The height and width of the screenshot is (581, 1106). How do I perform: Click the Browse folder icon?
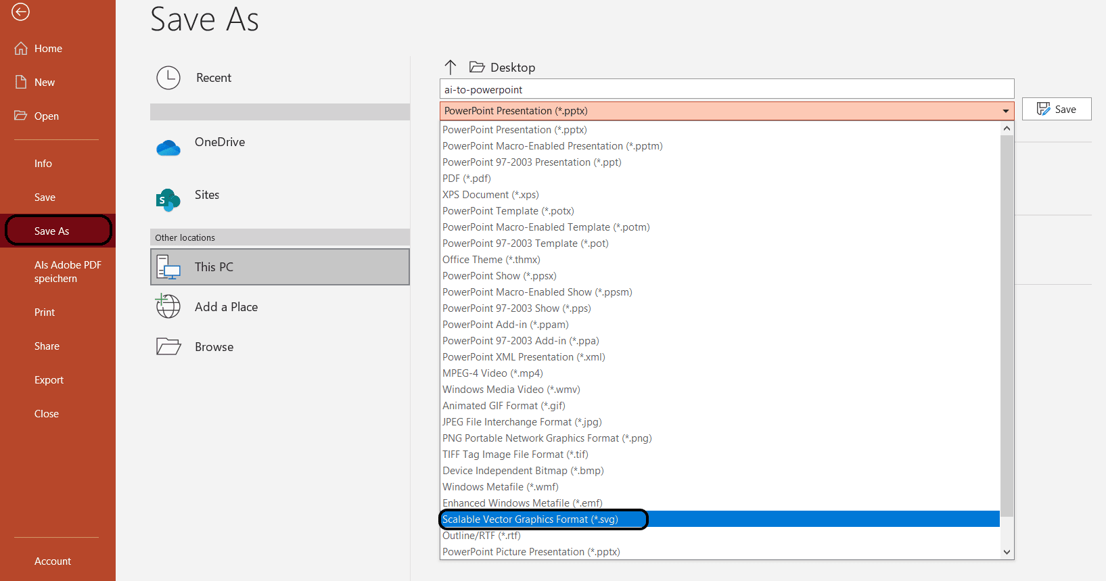click(168, 346)
